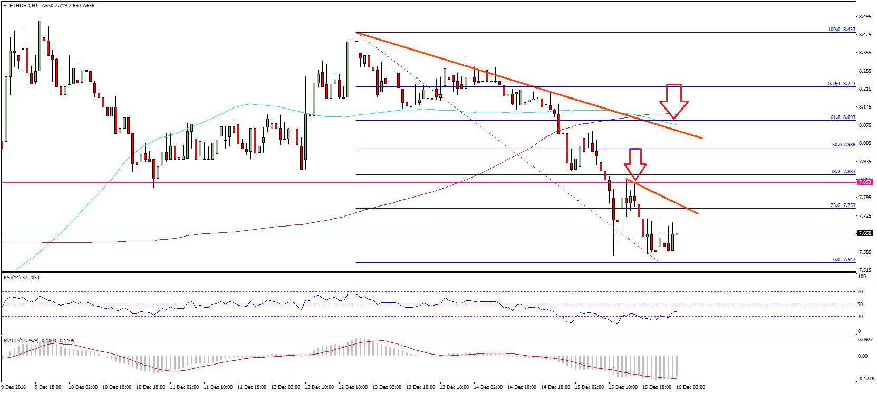
Task: Click the 13 Dec 10:00 time label
Action: (x=421, y=387)
